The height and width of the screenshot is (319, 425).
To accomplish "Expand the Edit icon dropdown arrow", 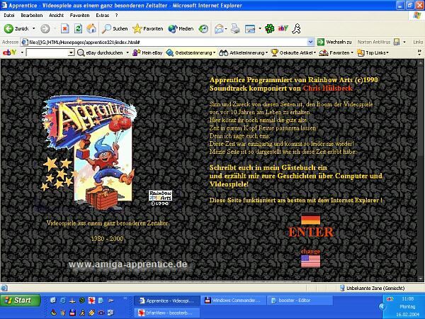I will click(260, 28).
